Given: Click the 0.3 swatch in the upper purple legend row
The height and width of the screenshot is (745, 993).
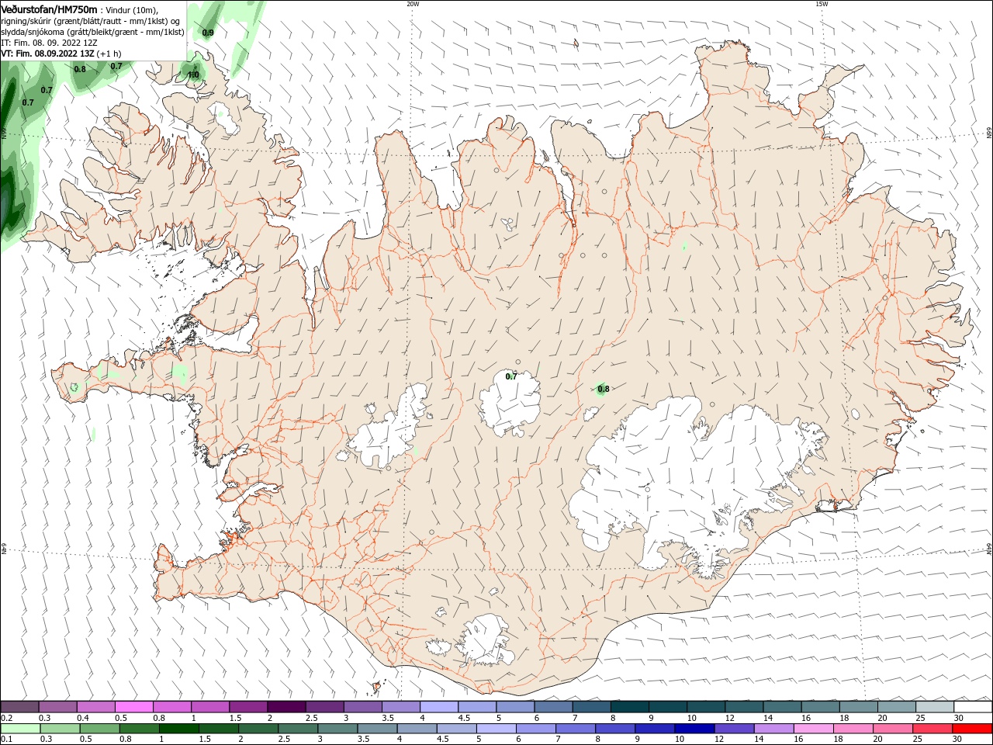Looking at the screenshot, I should coord(58,706).
